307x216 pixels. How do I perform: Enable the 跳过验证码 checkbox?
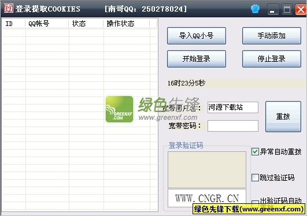(255, 178)
